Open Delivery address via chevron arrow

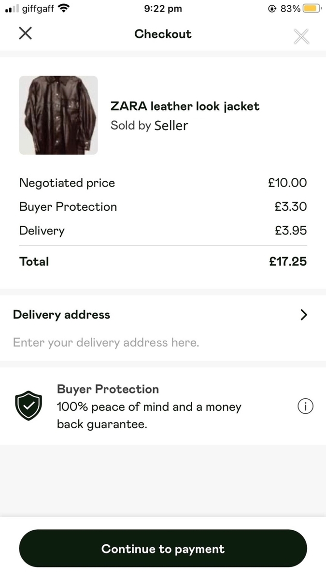pos(304,315)
